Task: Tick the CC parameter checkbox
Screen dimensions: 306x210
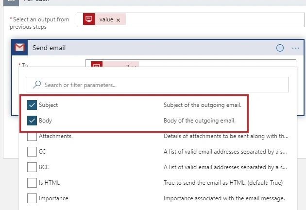Action: coord(32,152)
